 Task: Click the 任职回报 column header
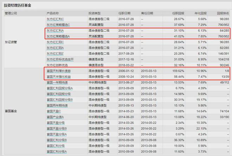(178, 13)
